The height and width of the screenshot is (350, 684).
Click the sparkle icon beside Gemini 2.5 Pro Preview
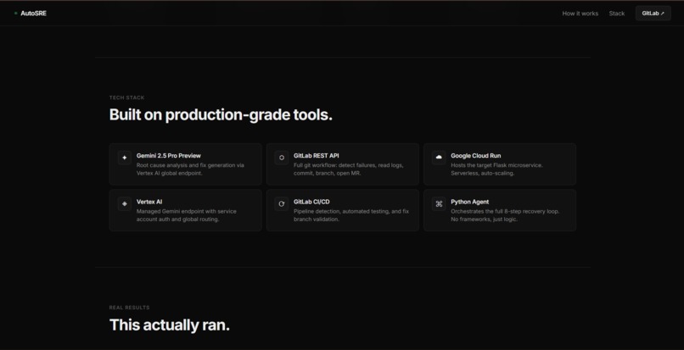124,158
